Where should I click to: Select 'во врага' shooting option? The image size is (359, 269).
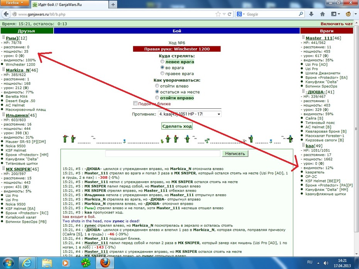(163, 67)
